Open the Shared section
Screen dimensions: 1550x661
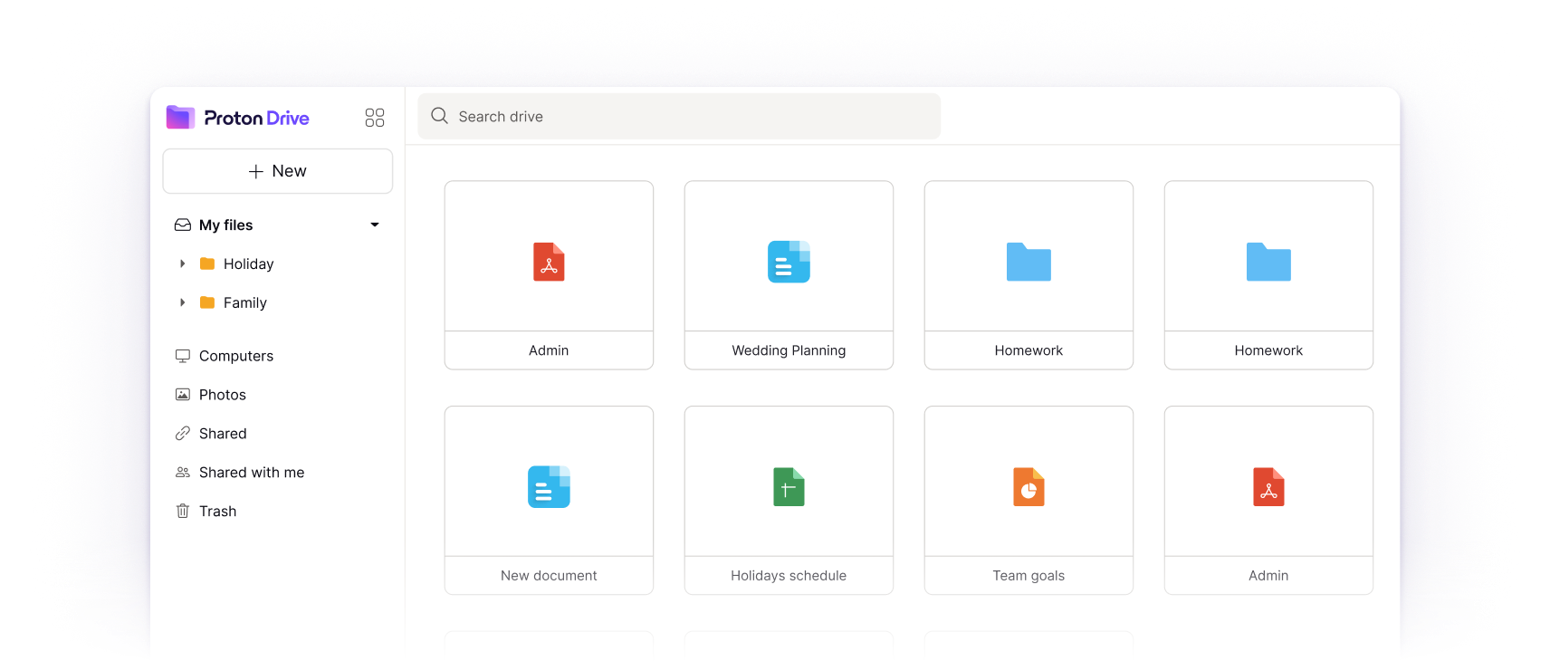(223, 434)
